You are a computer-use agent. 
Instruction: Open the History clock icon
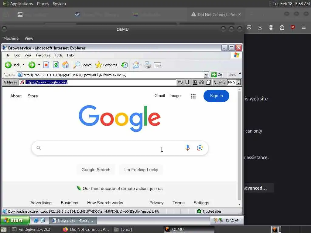pyautogui.click(x=125, y=65)
